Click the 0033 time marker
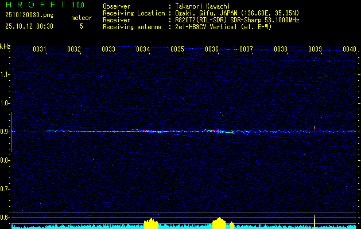The height and width of the screenshot is (229, 361). tap(108, 49)
